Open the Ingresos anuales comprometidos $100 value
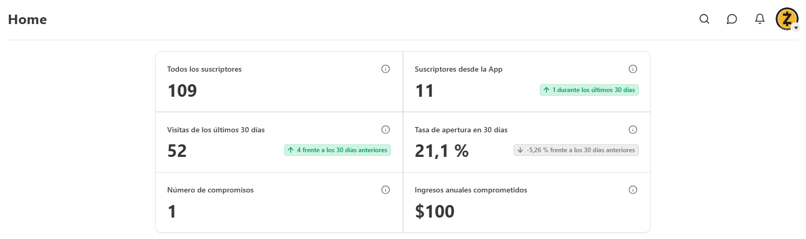Viewport: 806px width, 239px height. point(434,212)
